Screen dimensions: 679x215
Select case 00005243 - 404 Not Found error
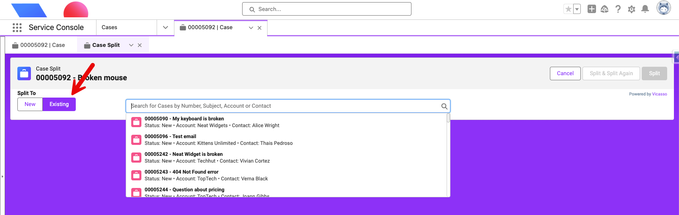pos(286,175)
